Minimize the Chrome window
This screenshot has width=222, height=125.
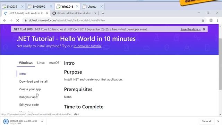tap(199, 13)
